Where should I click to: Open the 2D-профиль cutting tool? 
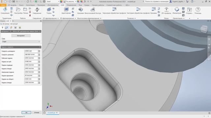click(166, 11)
